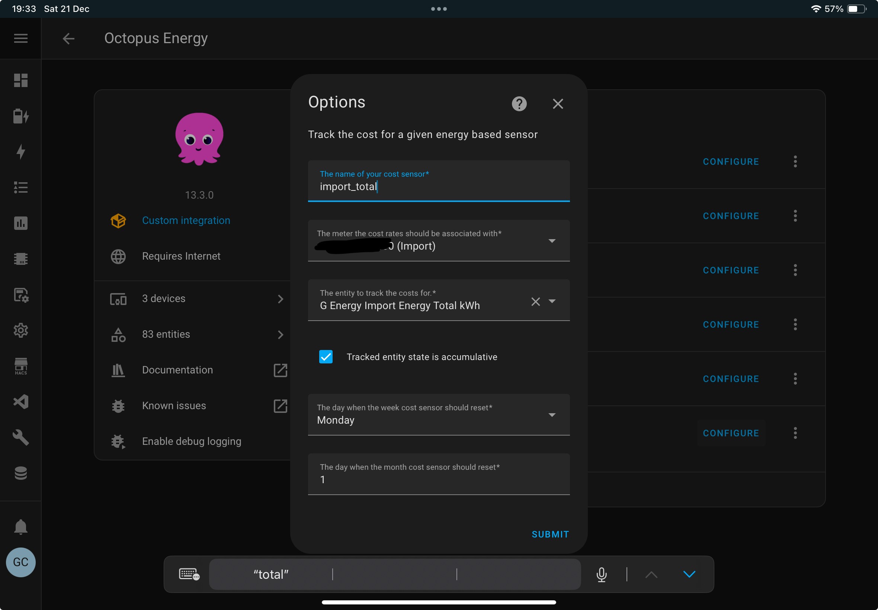
Task: Open the sidebar hamburger menu
Action: tap(20, 38)
